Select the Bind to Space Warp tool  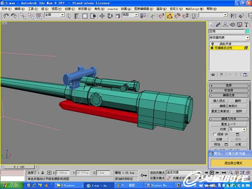39,16
